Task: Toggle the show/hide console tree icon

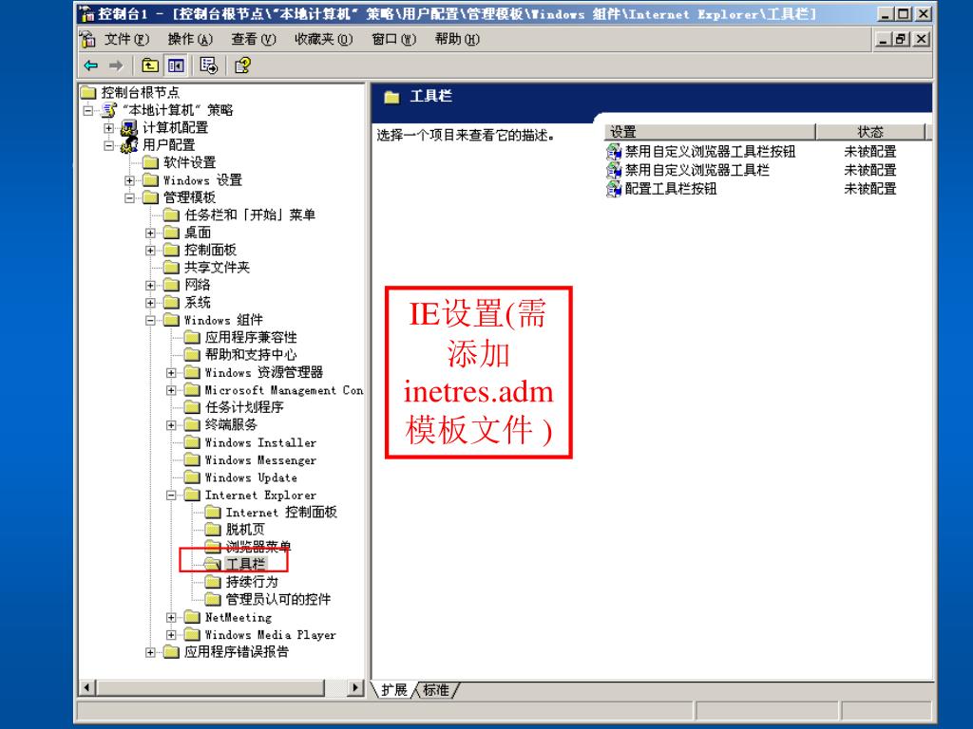Action: pos(176,65)
